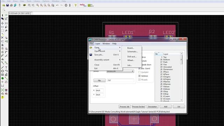Open the PCB quote toolbar icon
Screen dimensions: 224x126
(91, 5)
